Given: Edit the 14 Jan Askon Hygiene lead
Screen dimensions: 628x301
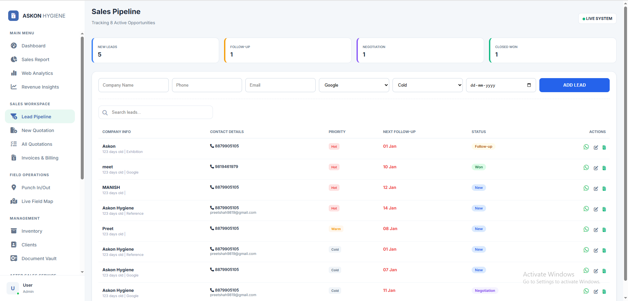Looking at the screenshot, I should coord(596,209).
